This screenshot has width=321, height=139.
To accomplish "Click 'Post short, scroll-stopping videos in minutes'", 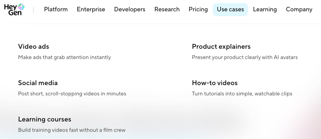I will point(72,94).
